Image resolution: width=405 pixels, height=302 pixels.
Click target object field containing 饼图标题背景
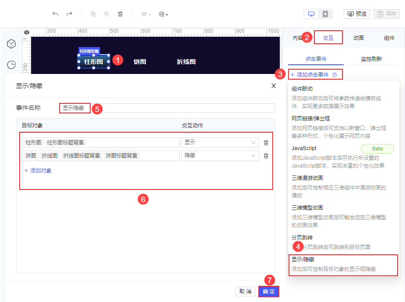(101, 156)
